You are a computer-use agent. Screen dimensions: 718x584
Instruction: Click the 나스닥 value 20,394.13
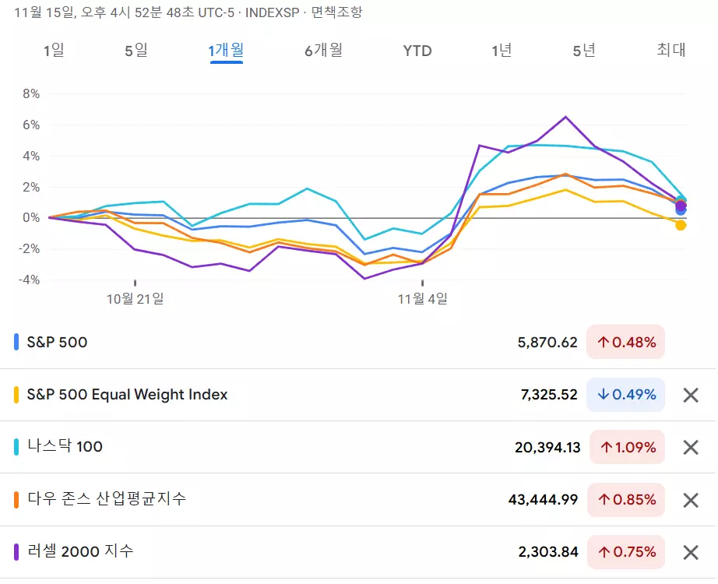pos(547,447)
